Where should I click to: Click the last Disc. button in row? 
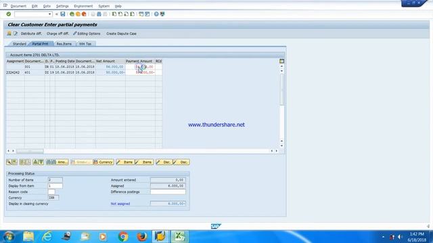coord(181,162)
